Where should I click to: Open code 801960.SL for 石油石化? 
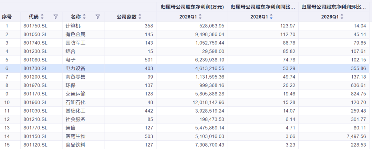[x=35, y=102]
